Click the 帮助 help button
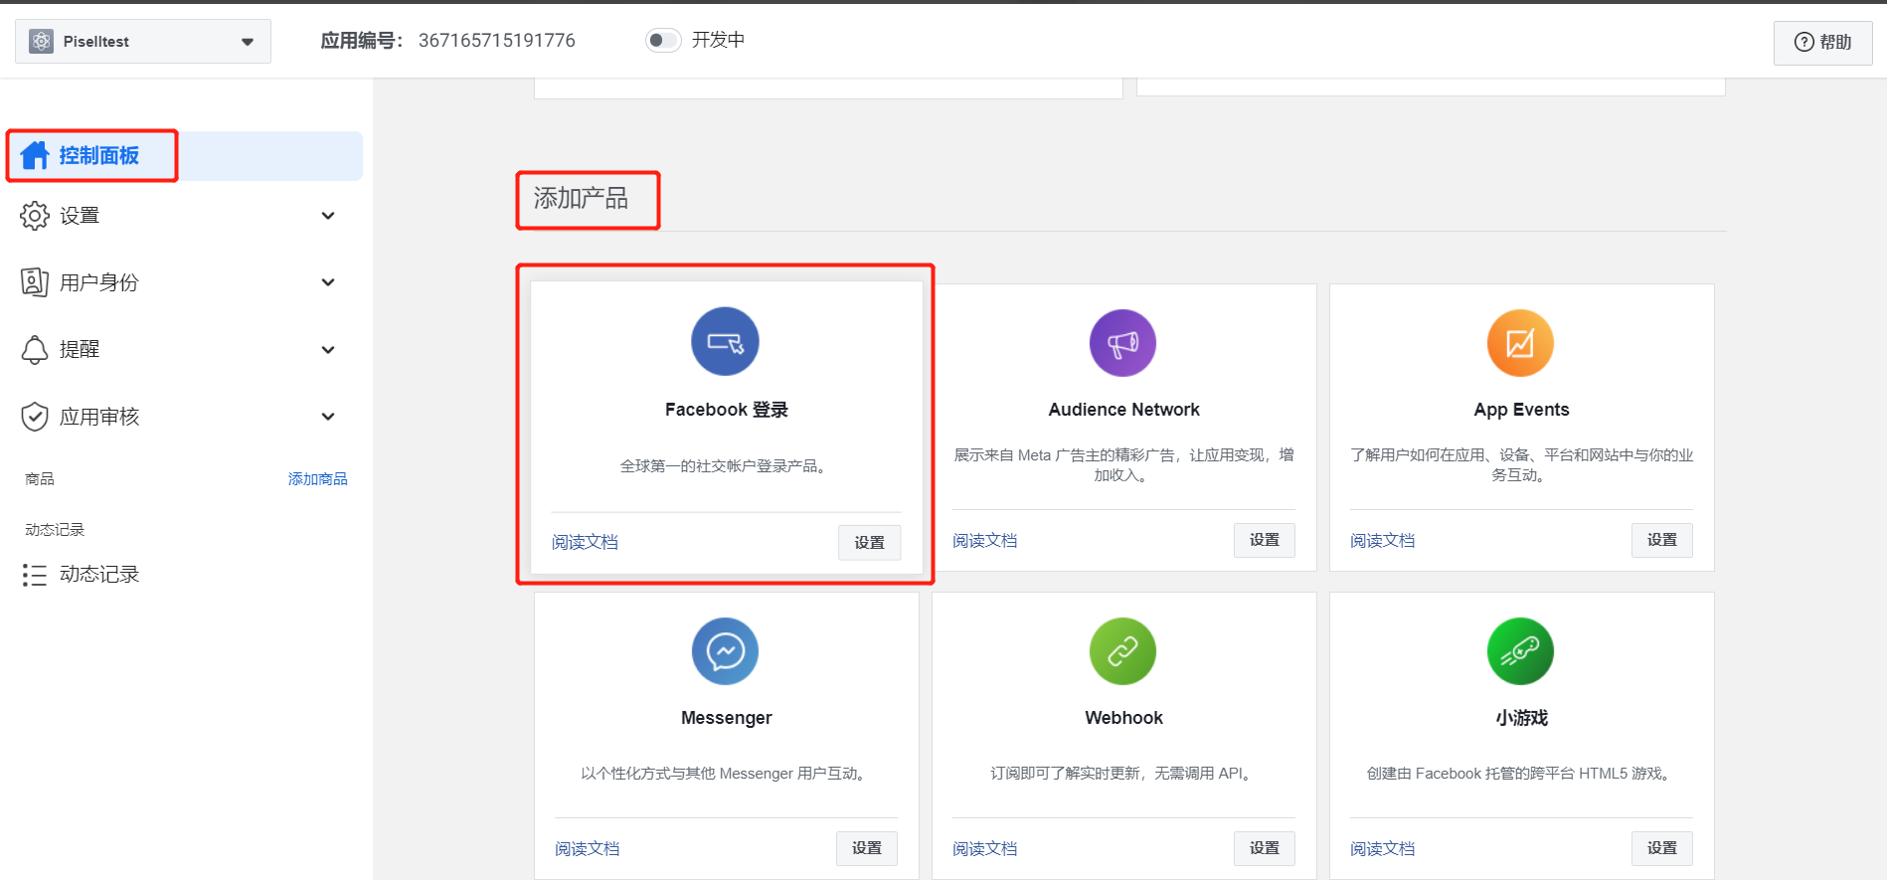Viewport: 1887px width, 880px height. pos(1822,42)
